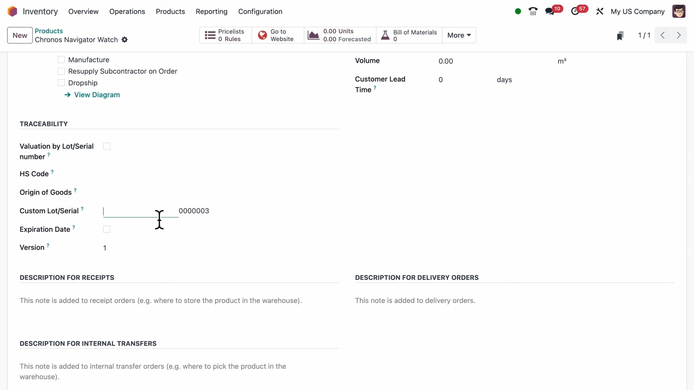Screen dimensions: 694x390
Task: Create a record with the New button
Action: (x=20, y=35)
